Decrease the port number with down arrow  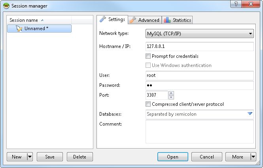click(171, 97)
